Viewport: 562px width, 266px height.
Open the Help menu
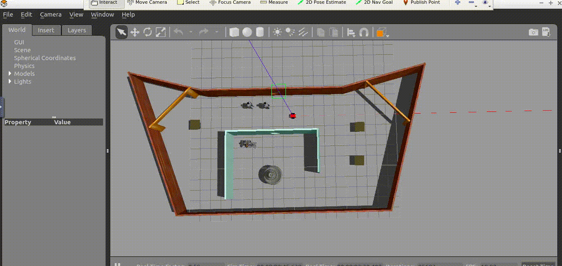128,15
